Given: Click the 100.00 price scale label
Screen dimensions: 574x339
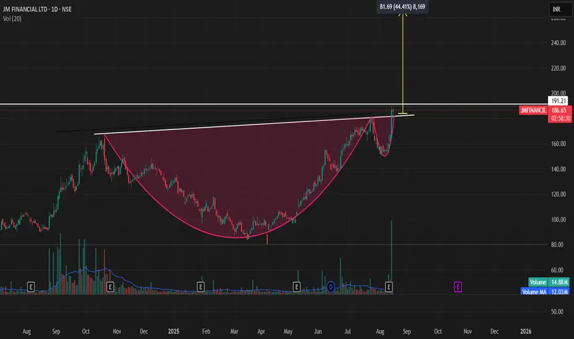Looking at the screenshot, I should coord(558,219).
